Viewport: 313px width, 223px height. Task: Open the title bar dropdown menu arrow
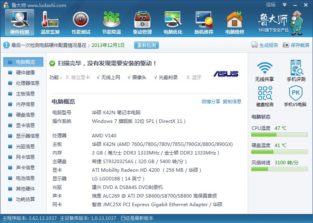(285, 5)
